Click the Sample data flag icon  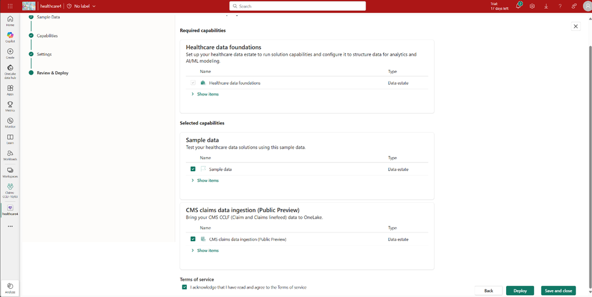tap(203, 169)
